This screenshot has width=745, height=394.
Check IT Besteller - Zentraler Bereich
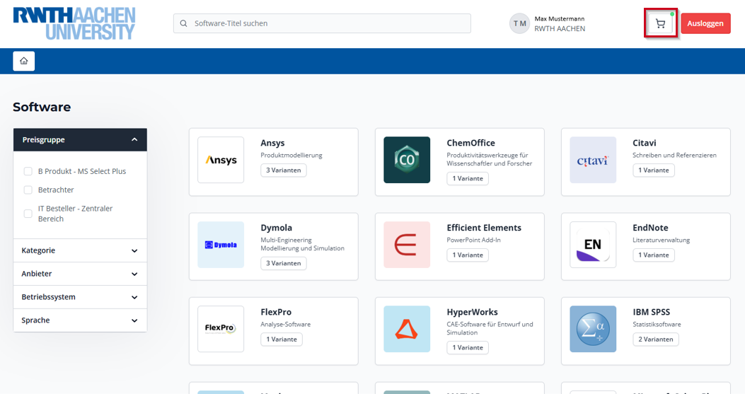(28, 214)
